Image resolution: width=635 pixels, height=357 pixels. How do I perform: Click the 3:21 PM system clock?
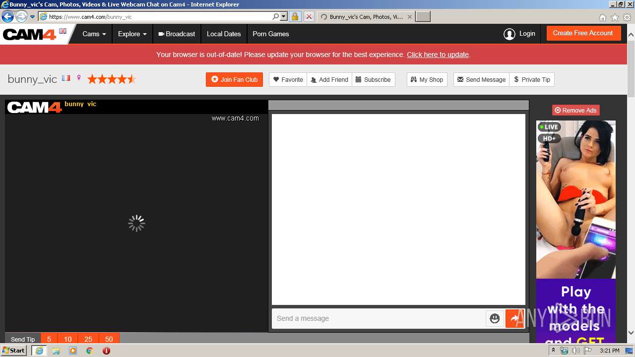(609, 351)
